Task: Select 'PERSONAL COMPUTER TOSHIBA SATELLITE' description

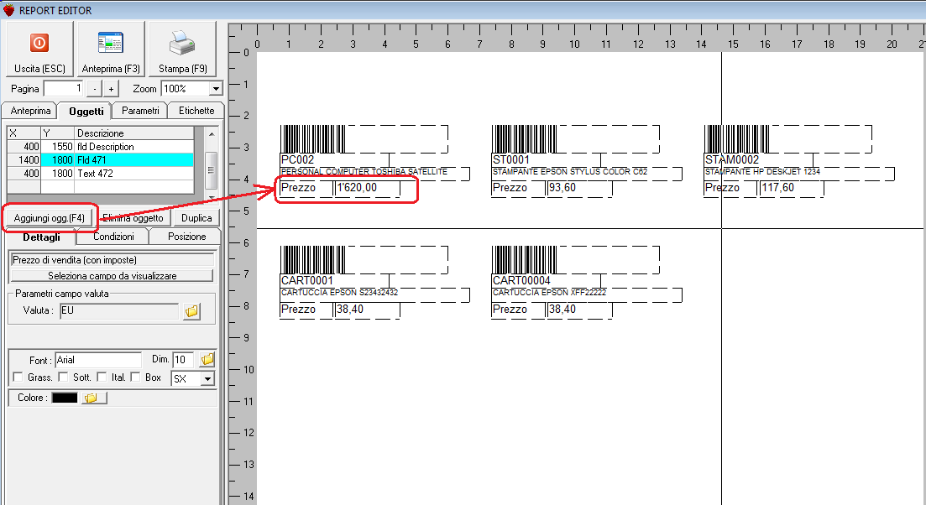Action: pos(364,172)
